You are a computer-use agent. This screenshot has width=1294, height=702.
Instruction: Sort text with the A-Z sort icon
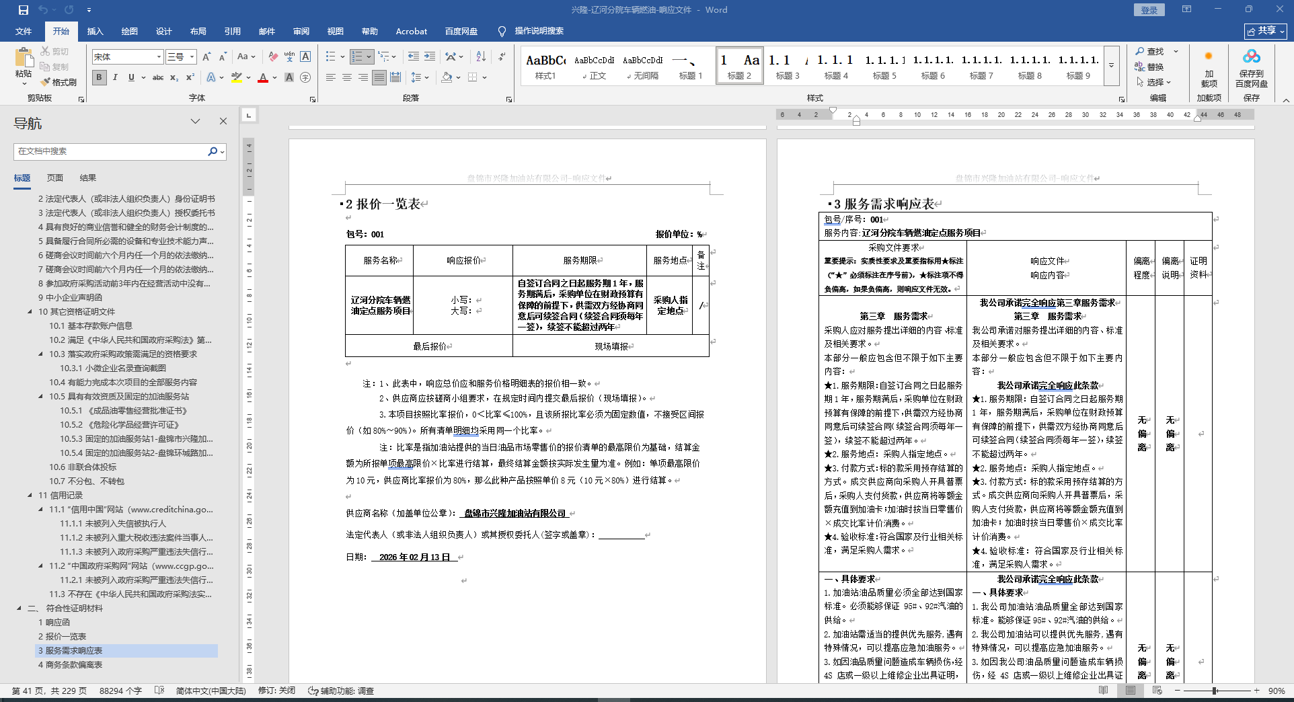[481, 57]
